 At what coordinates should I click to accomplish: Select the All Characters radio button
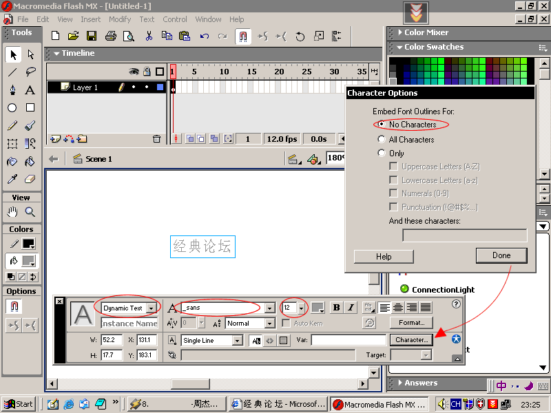pos(382,139)
